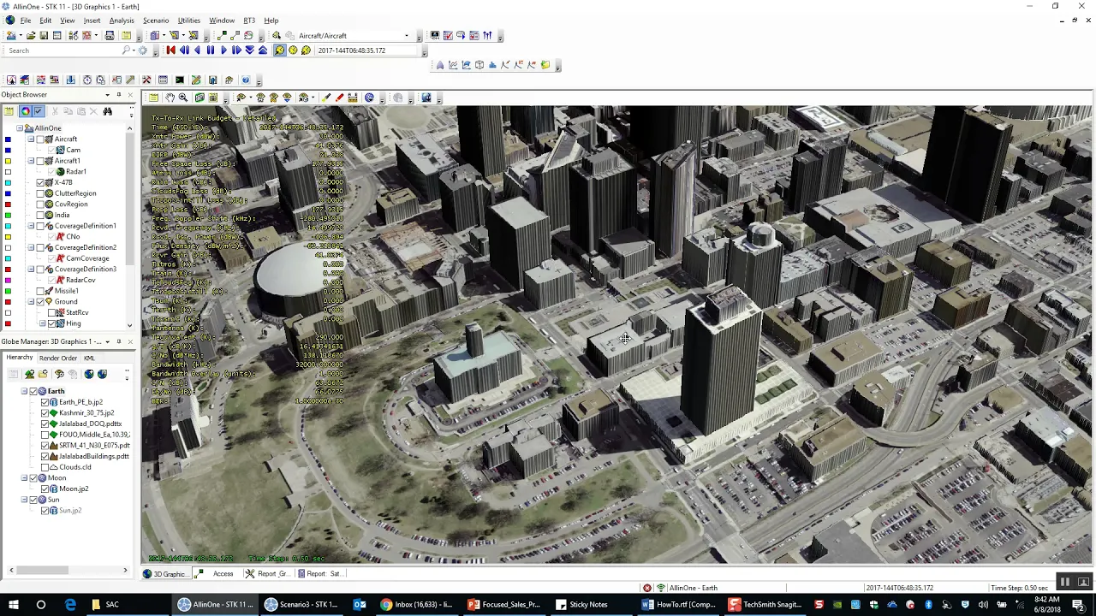The height and width of the screenshot is (616, 1096).
Task: Collapse the CoverageDefinition1 tree node
Action: coord(31,226)
